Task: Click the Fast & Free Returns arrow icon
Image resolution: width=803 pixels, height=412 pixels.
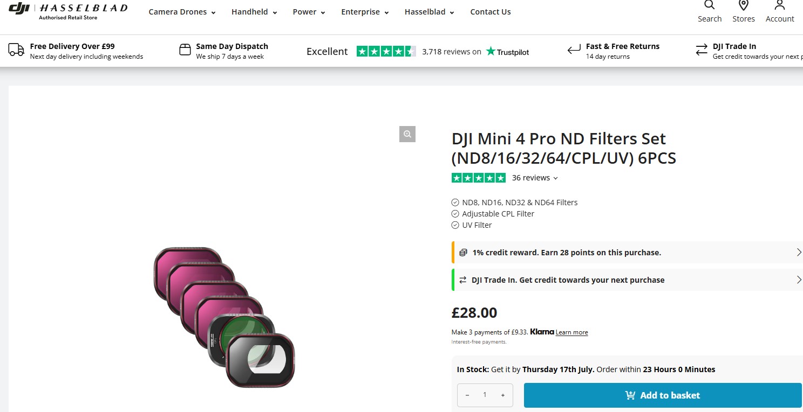Action: [x=574, y=51]
